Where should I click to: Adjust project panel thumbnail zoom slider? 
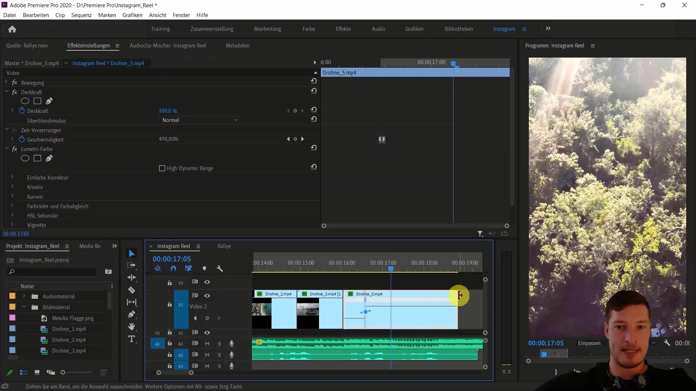[x=63, y=373]
